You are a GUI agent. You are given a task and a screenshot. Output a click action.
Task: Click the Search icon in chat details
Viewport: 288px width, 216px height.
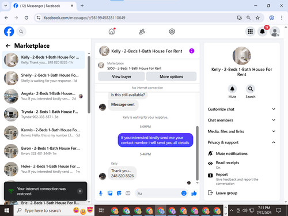click(251, 89)
